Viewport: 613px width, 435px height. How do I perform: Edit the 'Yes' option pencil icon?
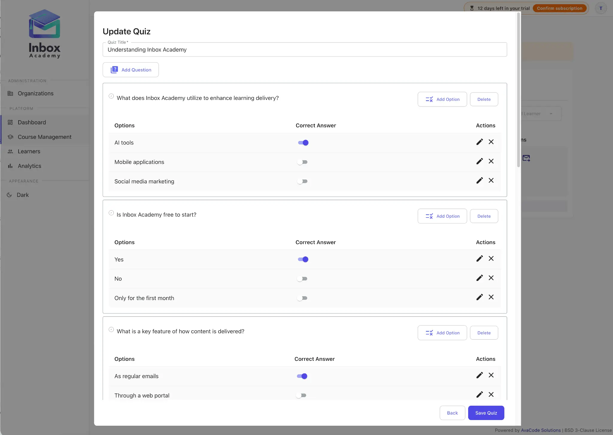coord(480,258)
